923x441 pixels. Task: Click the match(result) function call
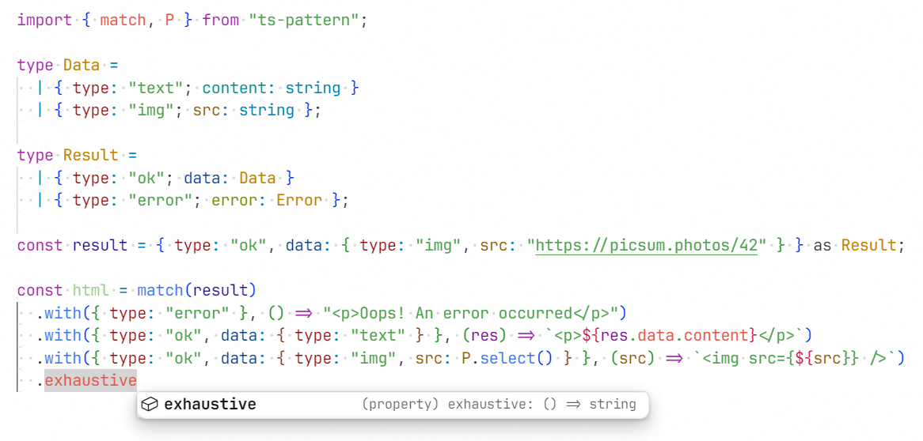pyautogui.click(x=196, y=291)
